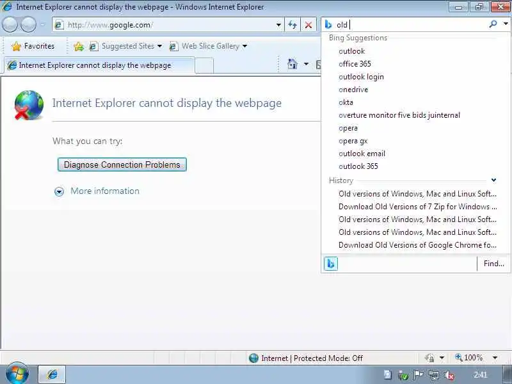Viewport: 512px width, 384px height.
Task: Select the "Internet Explorer cannot display" tab
Action: point(99,65)
